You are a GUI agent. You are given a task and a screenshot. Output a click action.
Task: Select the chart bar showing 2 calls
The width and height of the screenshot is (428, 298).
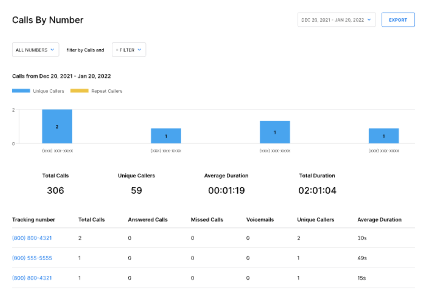coord(57,126)
